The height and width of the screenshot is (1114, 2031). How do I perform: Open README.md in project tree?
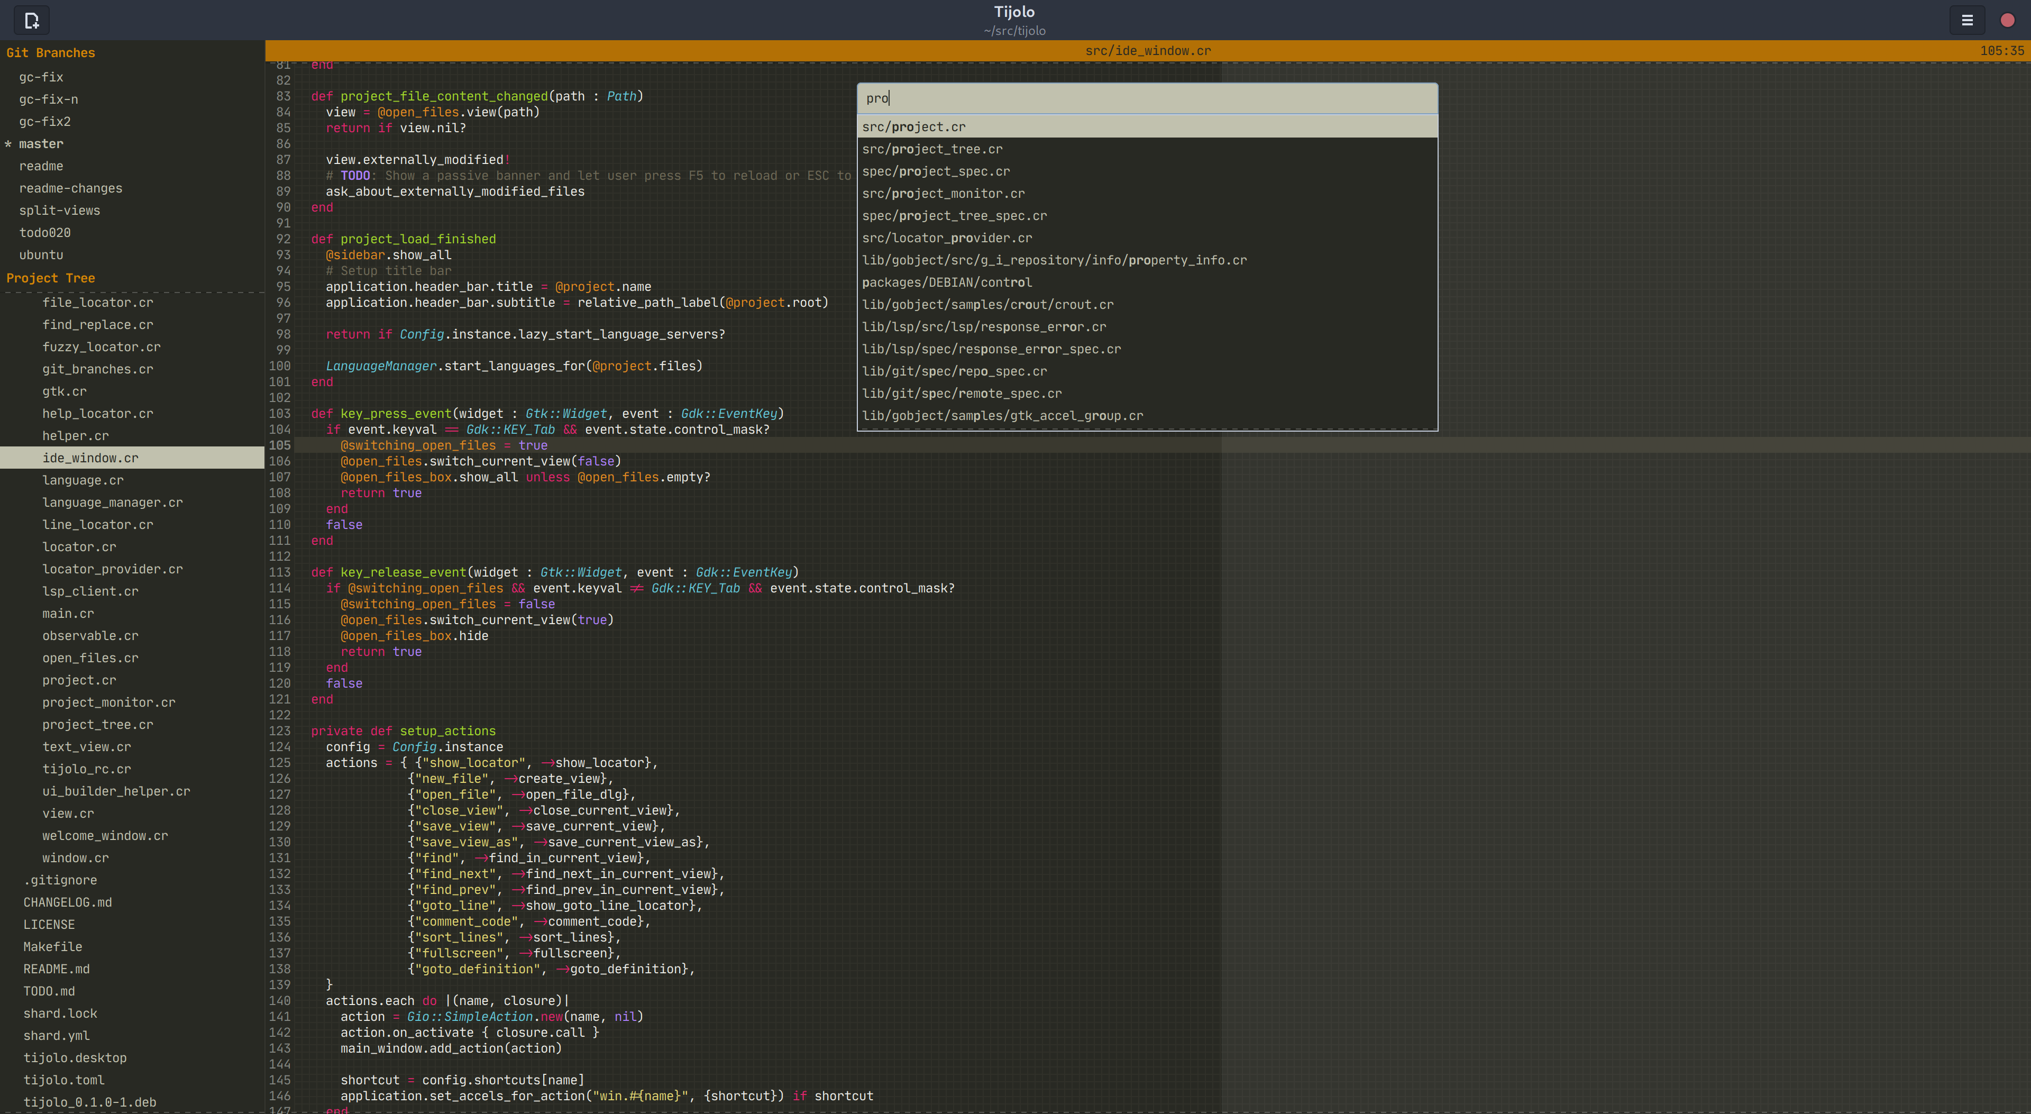pos(56,969)
